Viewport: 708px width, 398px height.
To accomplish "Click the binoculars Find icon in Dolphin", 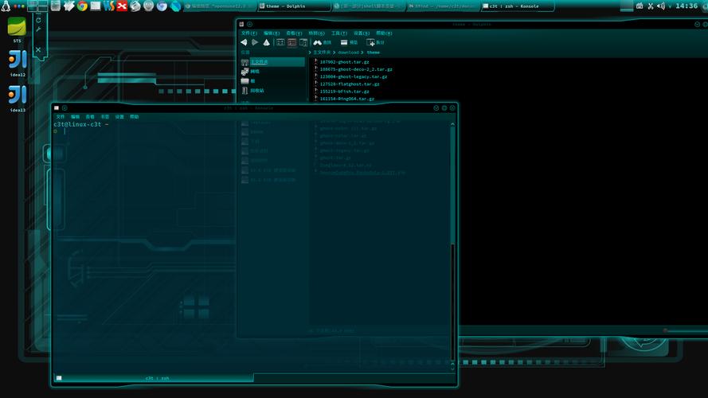I will pos(317,42).
